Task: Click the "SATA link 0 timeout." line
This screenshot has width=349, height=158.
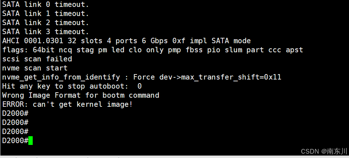Action: point(45,4)
